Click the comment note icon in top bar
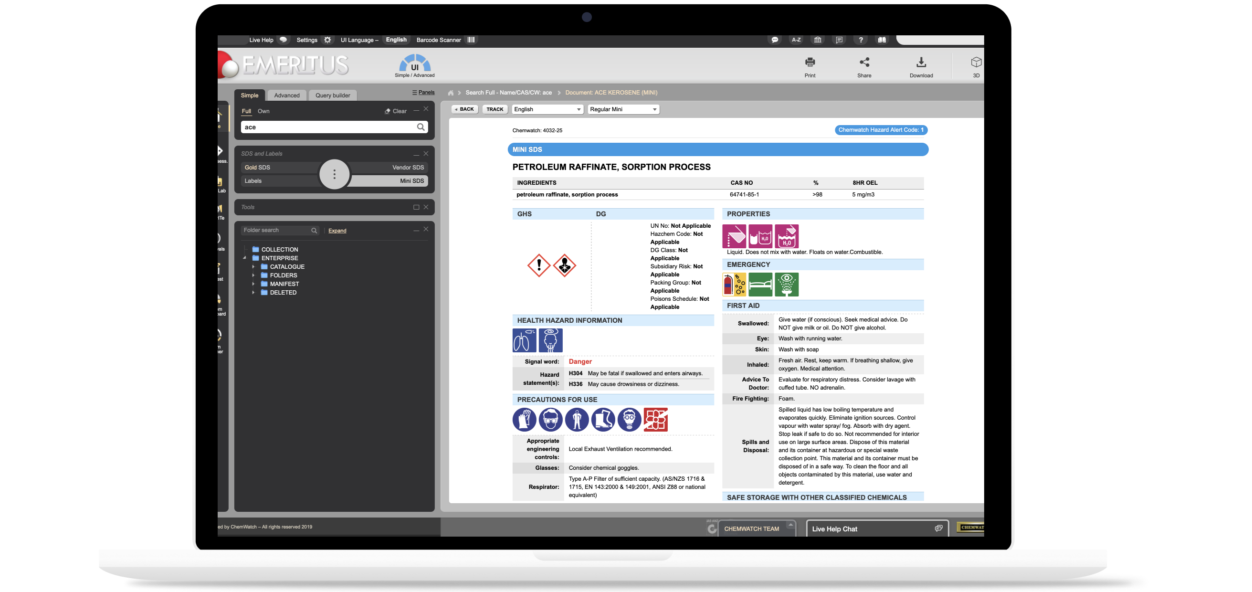 [x=839, y=40]
